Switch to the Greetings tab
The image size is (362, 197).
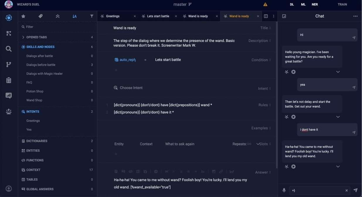tap(113, 16)
